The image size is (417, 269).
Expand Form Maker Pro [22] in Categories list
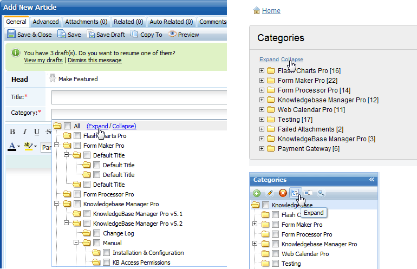[262, 80]
